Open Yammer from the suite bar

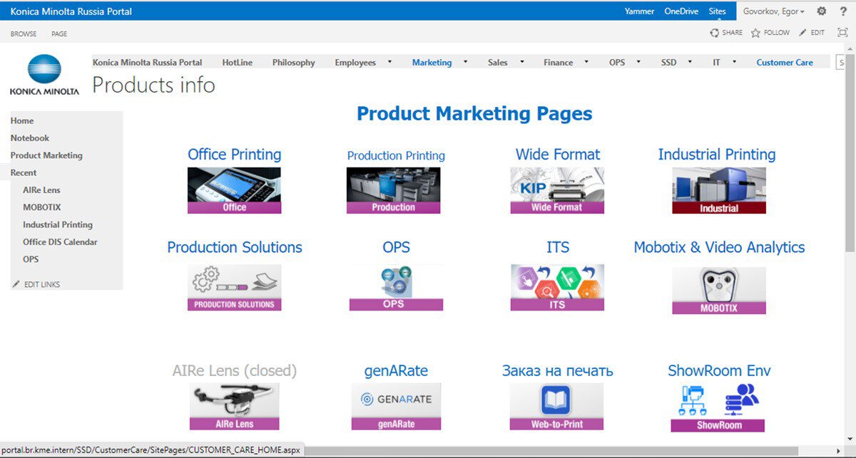(639, 11)
